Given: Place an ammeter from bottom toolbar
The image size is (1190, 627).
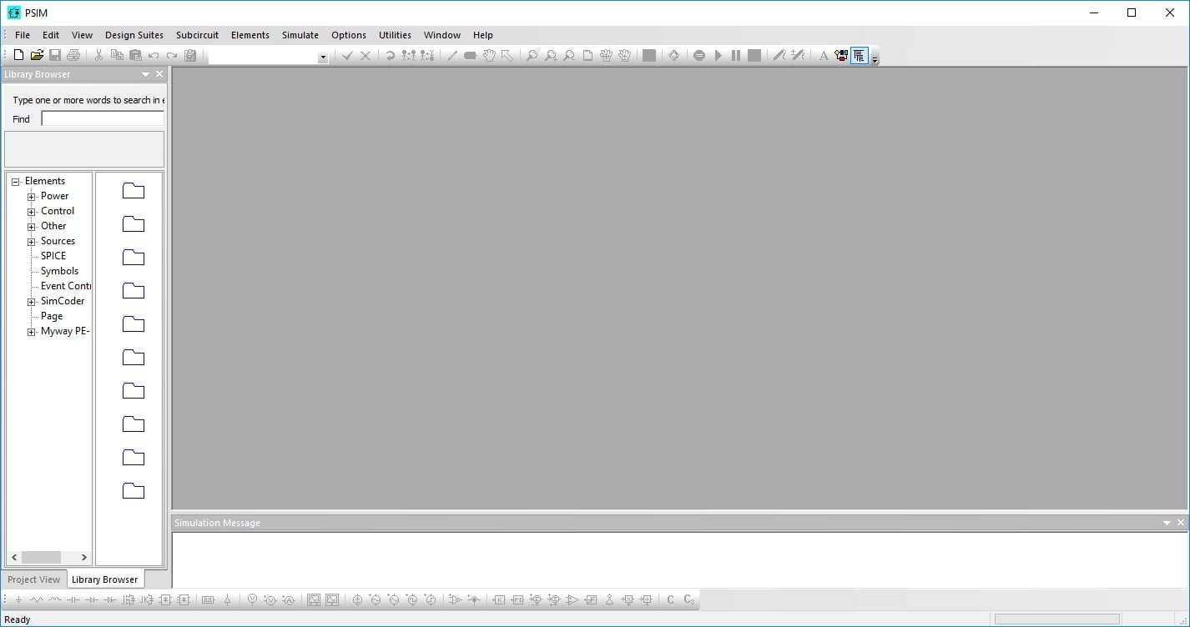Looking at the screenshot, I should pos(289,599).
